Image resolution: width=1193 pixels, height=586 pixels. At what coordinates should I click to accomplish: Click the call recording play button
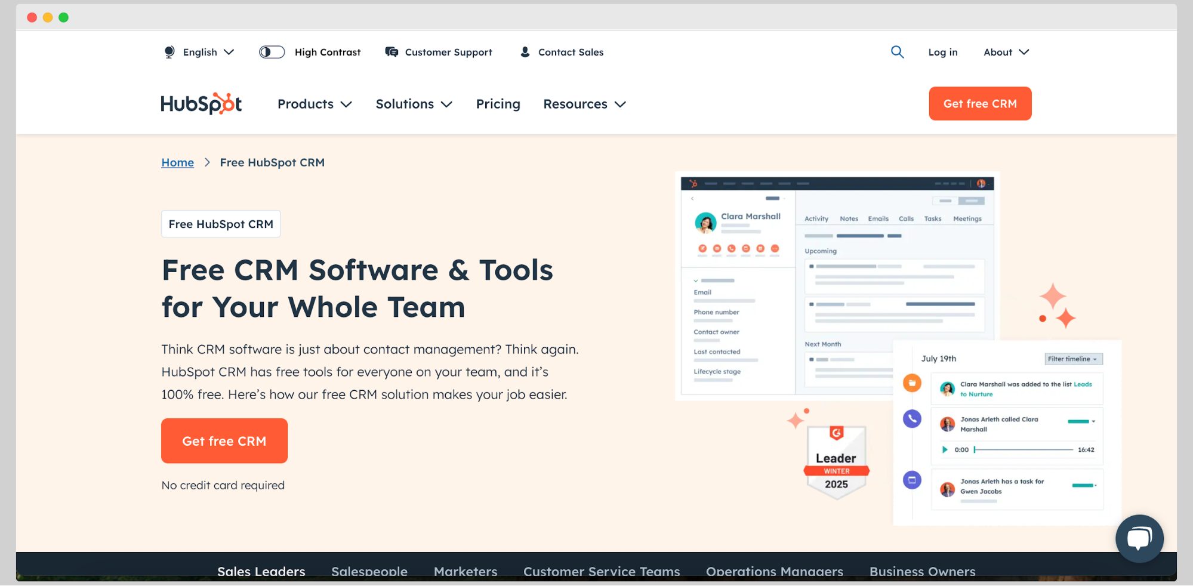[945, 449]
